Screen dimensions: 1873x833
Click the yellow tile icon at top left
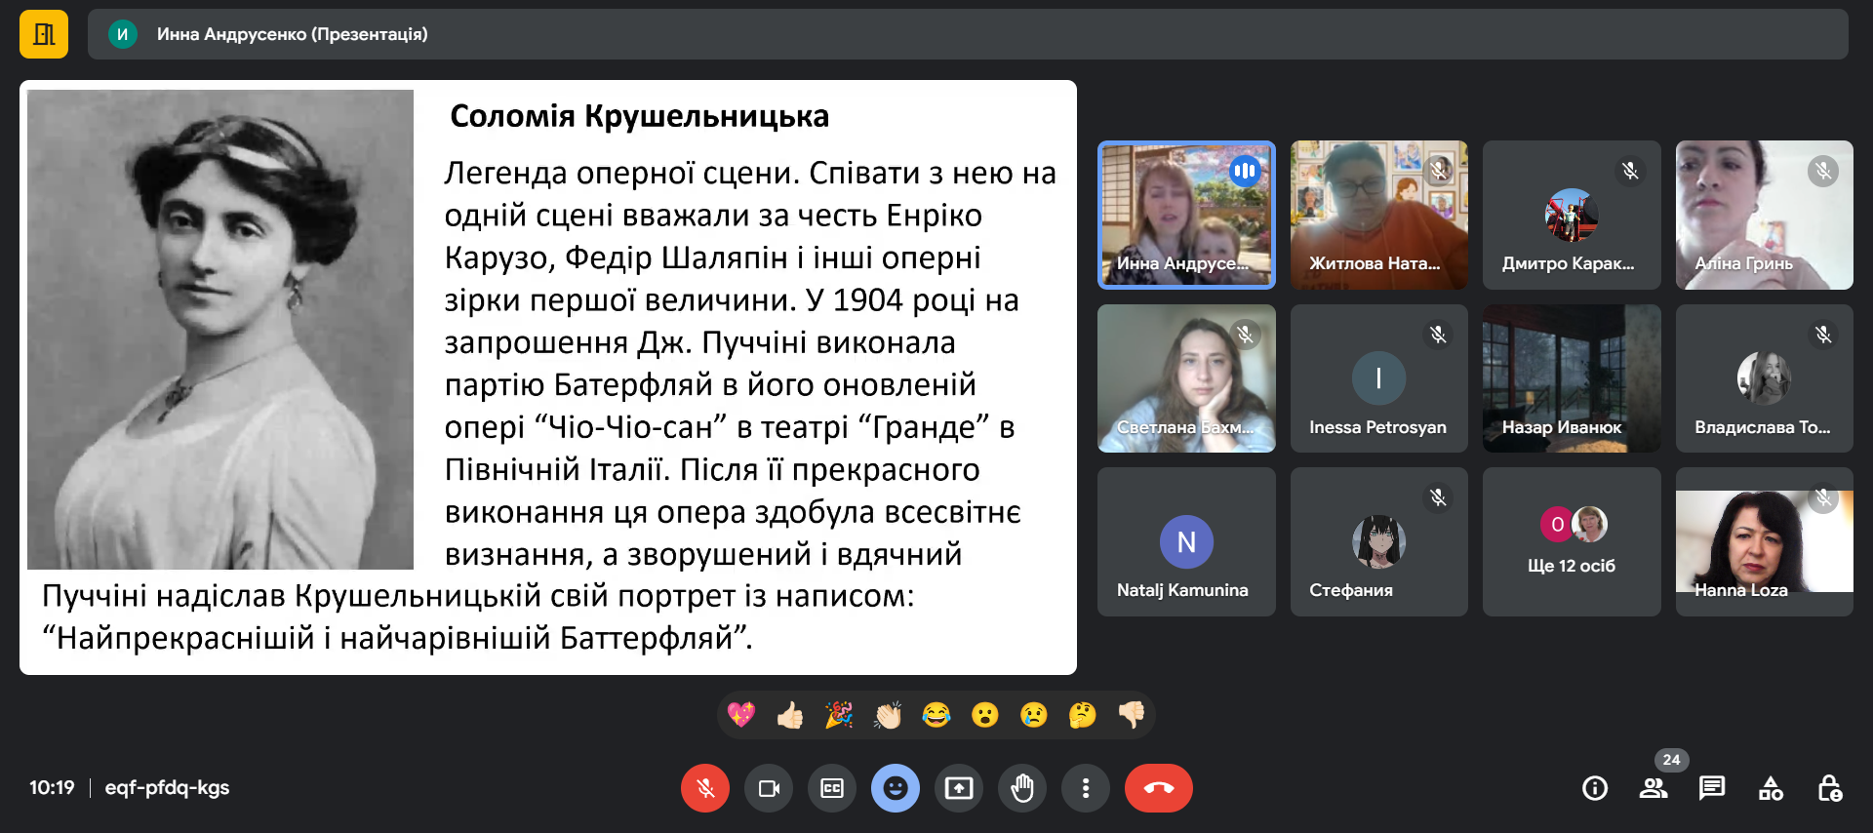tap(44, 34)
